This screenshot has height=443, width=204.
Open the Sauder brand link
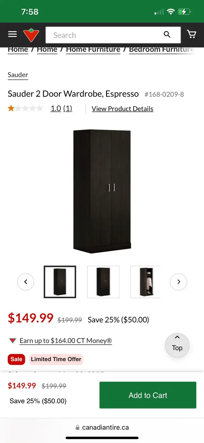pyautogui.click(x=18, y=75)
